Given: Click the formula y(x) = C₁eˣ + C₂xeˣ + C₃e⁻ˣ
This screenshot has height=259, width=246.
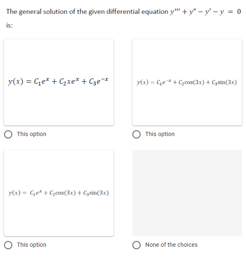Looking at the screenshot, I should tap(58, 81).
